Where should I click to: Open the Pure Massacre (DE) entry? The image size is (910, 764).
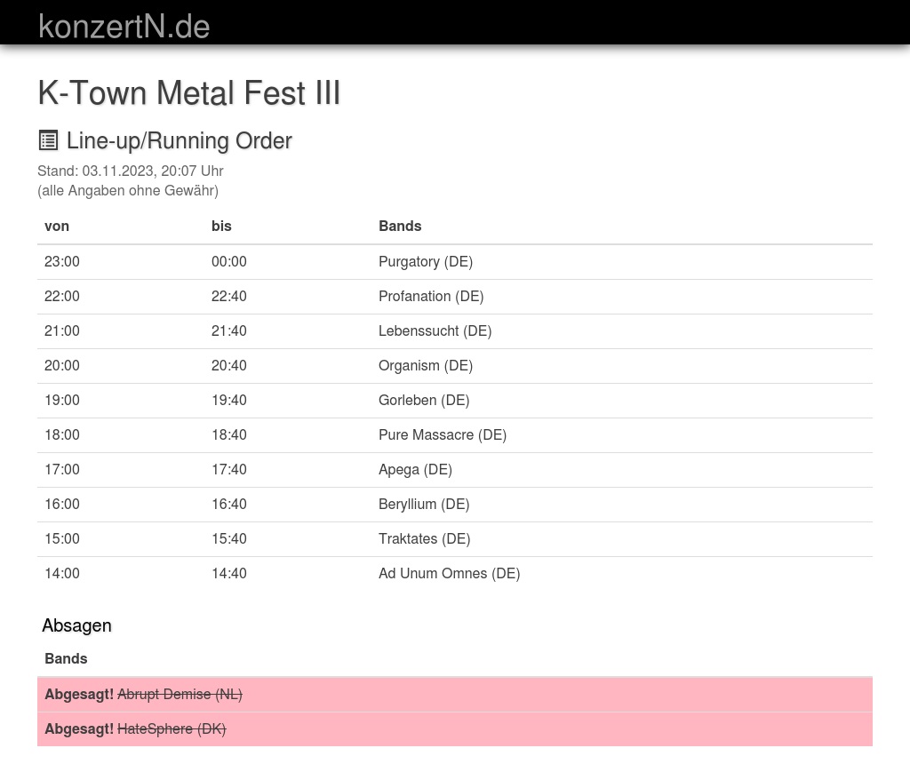click(442, 434)
